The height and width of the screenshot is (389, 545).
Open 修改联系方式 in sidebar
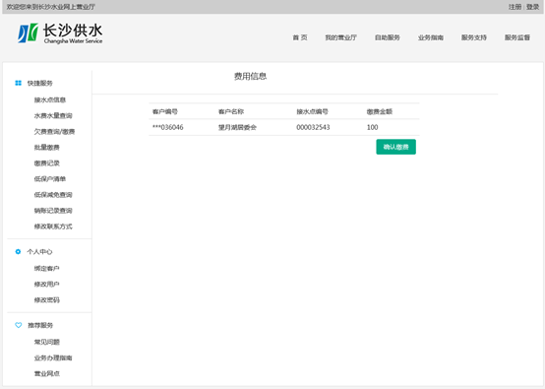click(x=53, y=227)
